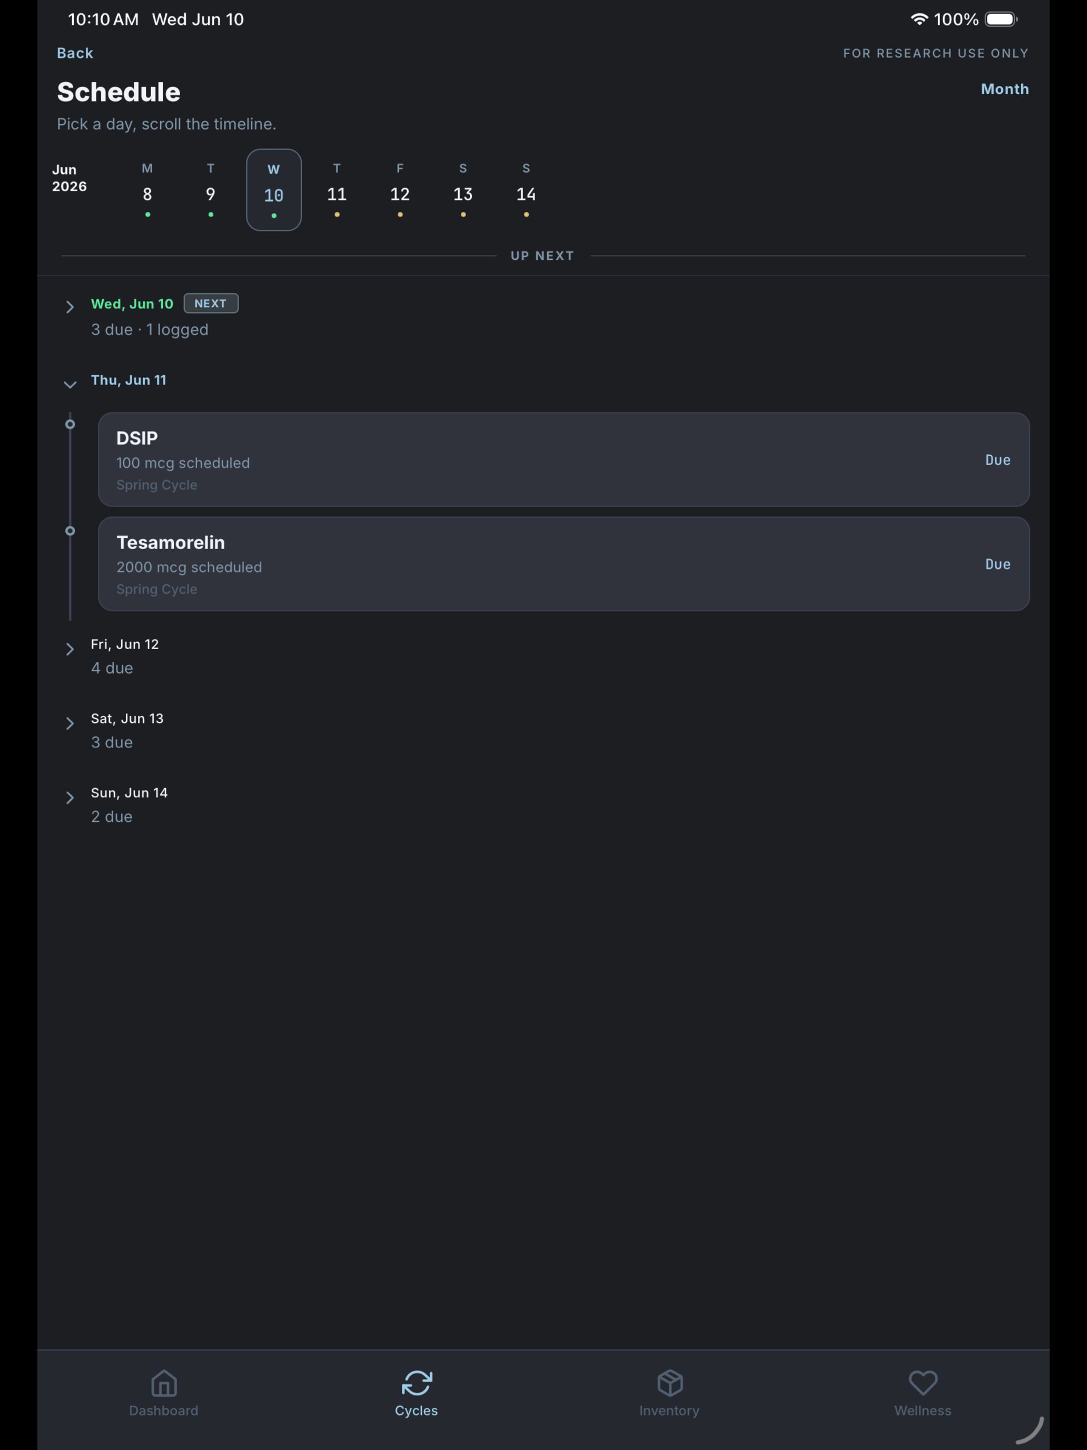
Task: Tap the Wi-Fi status icon
Action: point(920,19)
